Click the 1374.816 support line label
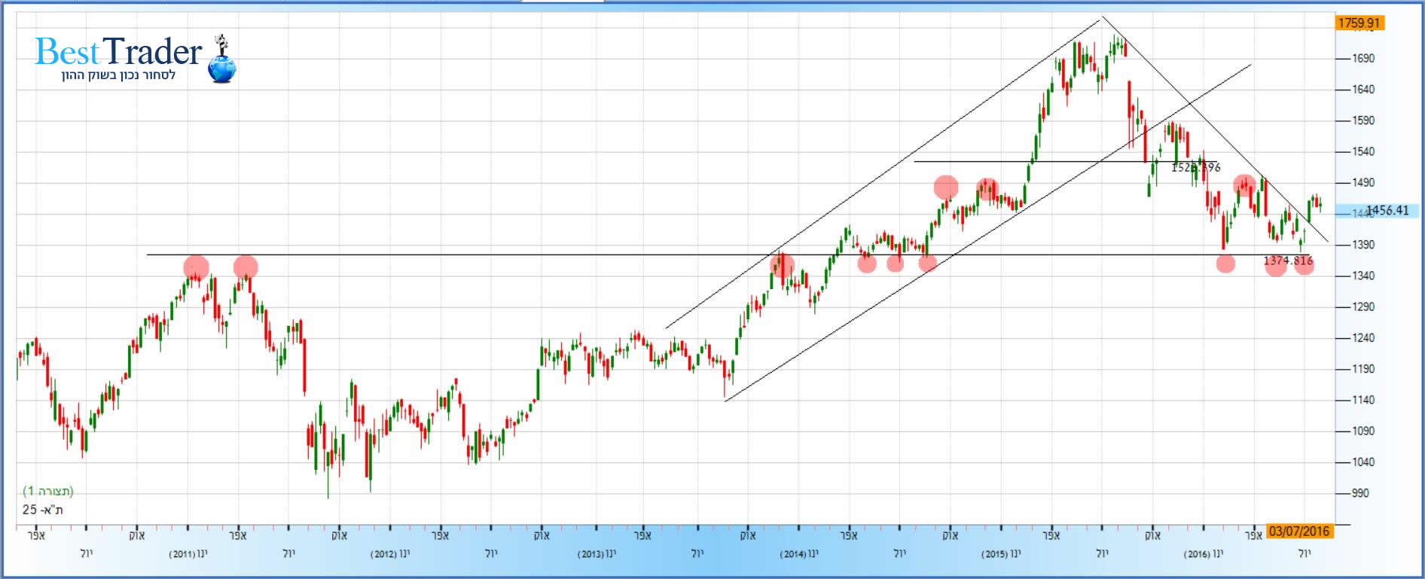Image resolution: width=1425 pixels, height=579 pixels. point(1288,261)
